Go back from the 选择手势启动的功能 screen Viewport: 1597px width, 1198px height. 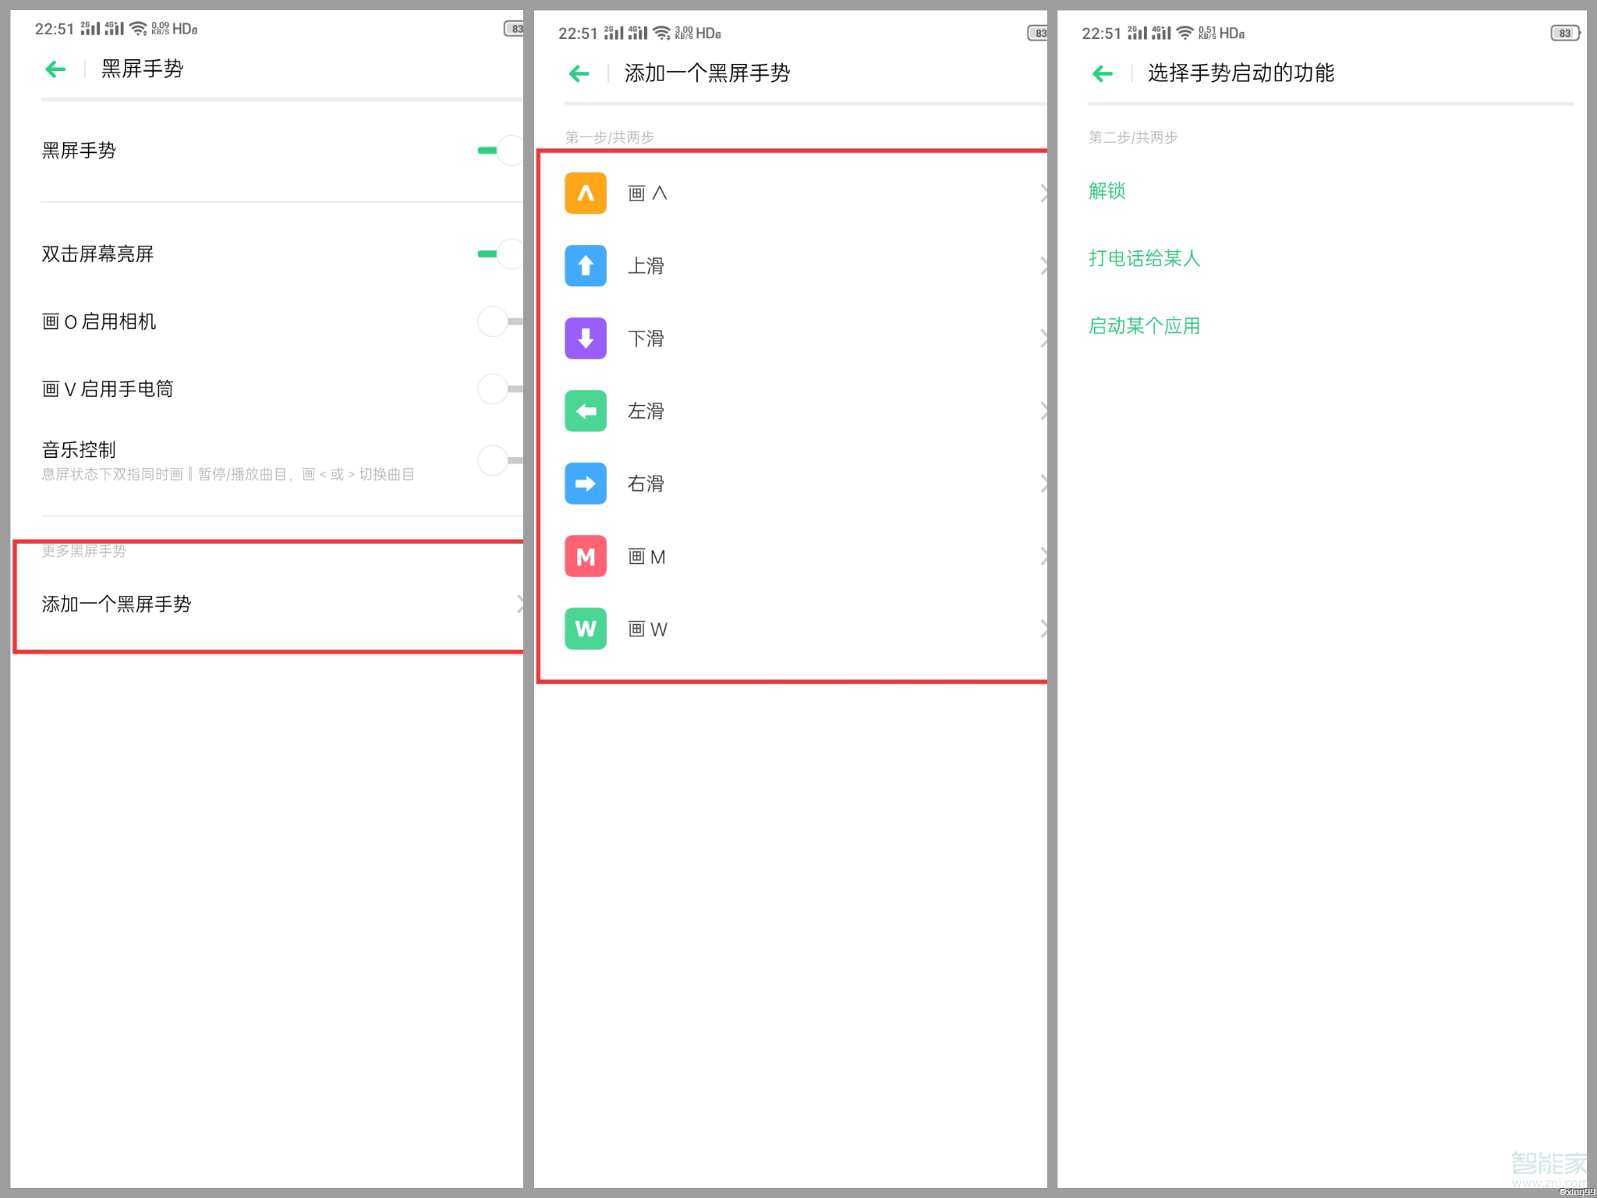pos(1102,74)
